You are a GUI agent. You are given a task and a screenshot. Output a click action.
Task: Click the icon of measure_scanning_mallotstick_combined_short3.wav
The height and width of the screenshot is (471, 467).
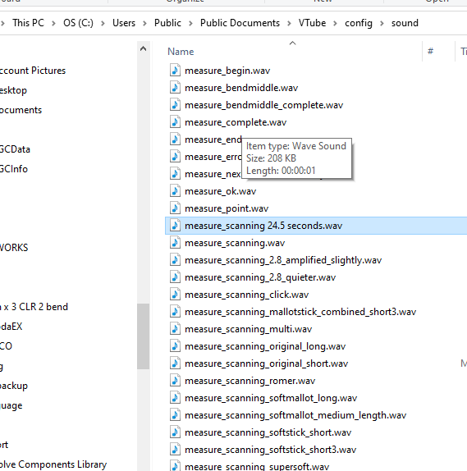pos(175,312)
